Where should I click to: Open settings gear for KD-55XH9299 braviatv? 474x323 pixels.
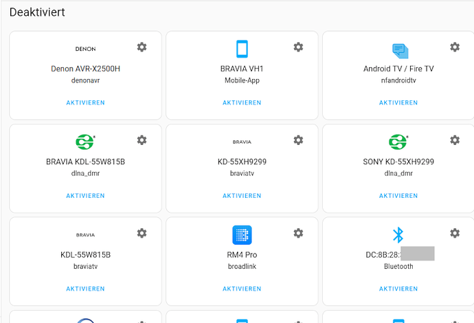(x=298, y=140)
